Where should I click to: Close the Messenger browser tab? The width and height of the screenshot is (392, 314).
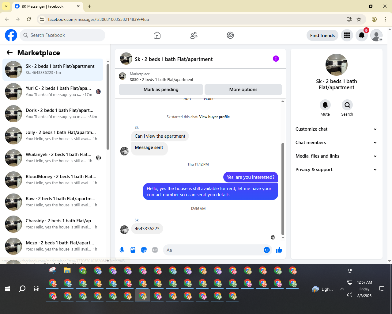[x=78, y=6]
